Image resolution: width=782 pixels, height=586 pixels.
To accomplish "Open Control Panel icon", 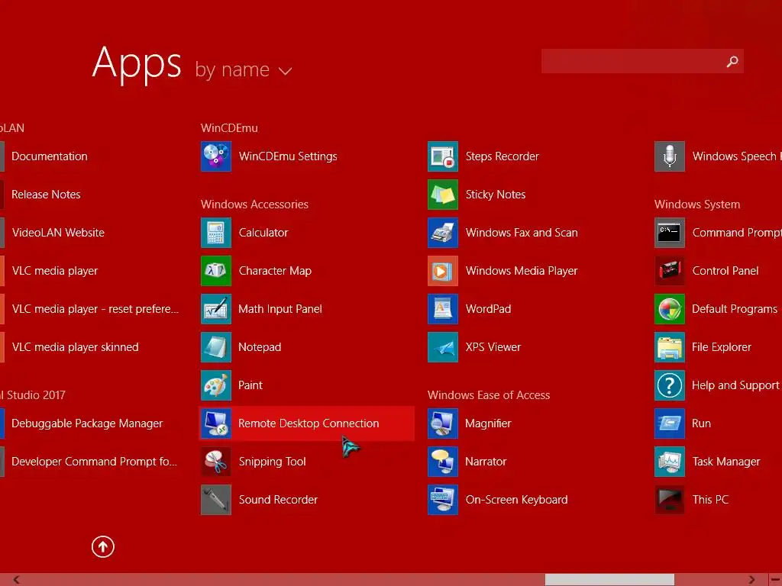I will click(670, 271).
